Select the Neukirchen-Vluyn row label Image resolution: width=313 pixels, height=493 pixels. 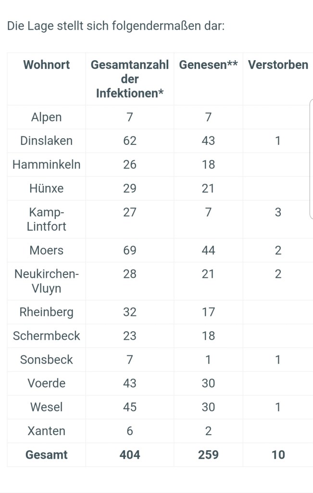[x=47, y=281]
